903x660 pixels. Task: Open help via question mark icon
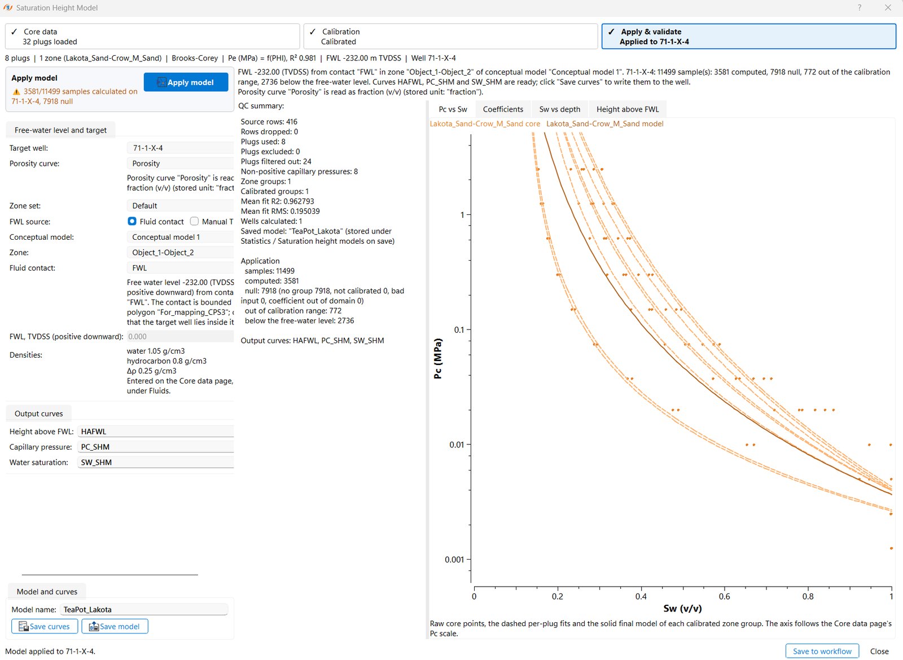click(x=860, y=8)
